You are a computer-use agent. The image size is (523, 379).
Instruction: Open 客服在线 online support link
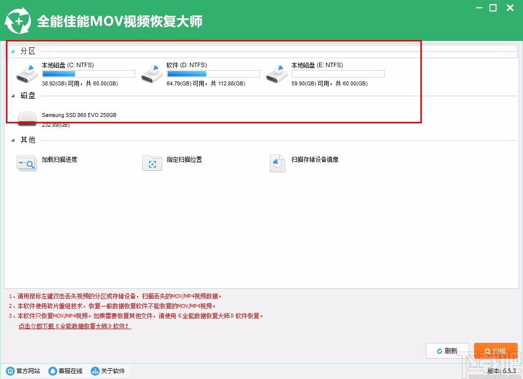tap(71, 371)
